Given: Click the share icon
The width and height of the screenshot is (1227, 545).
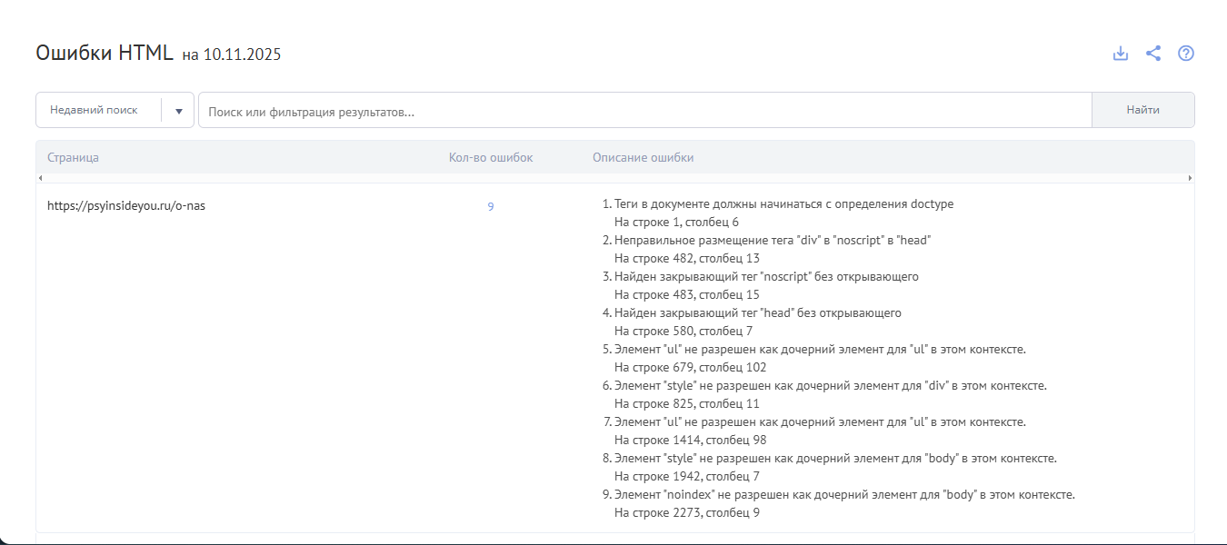Looking at the screenshot, I should tap(1153, 54).
